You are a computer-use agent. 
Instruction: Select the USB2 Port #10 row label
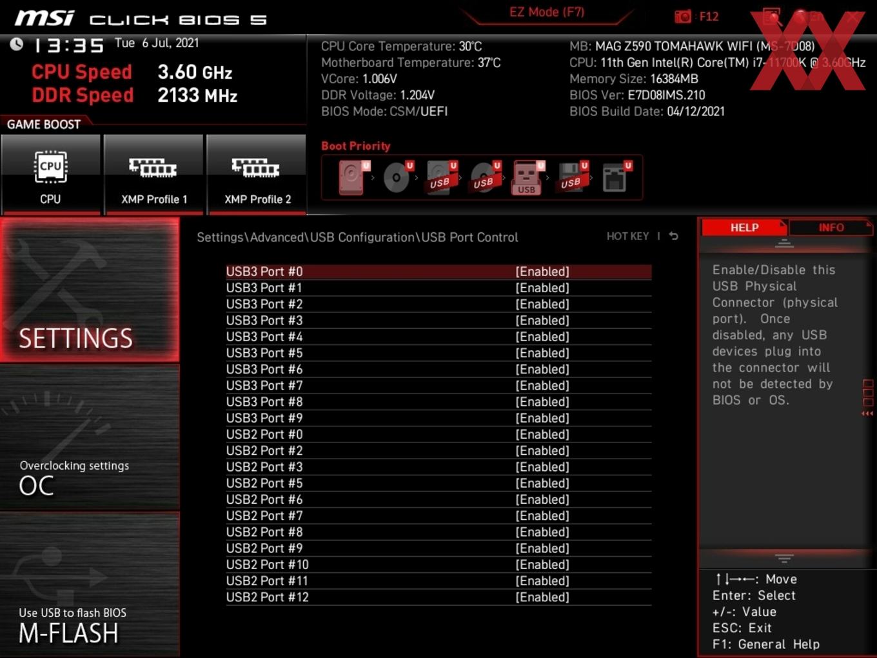[268, 564]
